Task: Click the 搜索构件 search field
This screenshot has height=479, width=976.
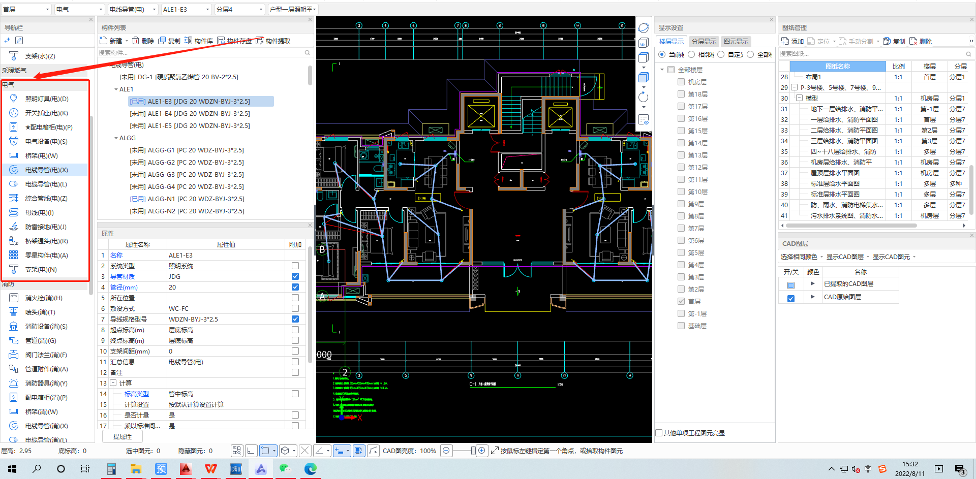Action: click(x=204, y=53)
